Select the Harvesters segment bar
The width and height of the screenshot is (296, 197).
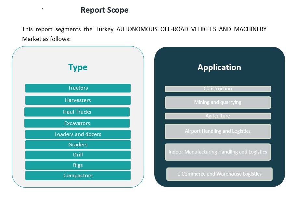78,100
